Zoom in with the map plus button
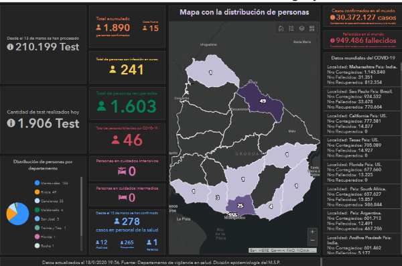Screen dimensions: 402x266 (312, 232)
